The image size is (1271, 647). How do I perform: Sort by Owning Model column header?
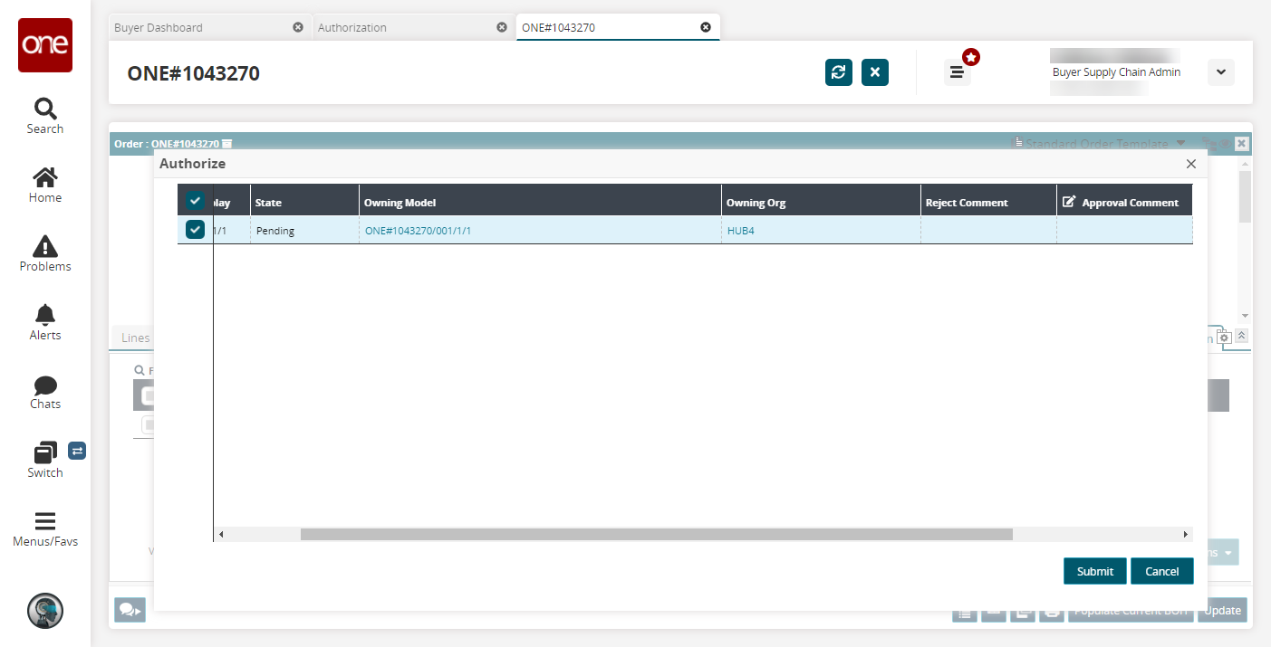tap(540, 202)
